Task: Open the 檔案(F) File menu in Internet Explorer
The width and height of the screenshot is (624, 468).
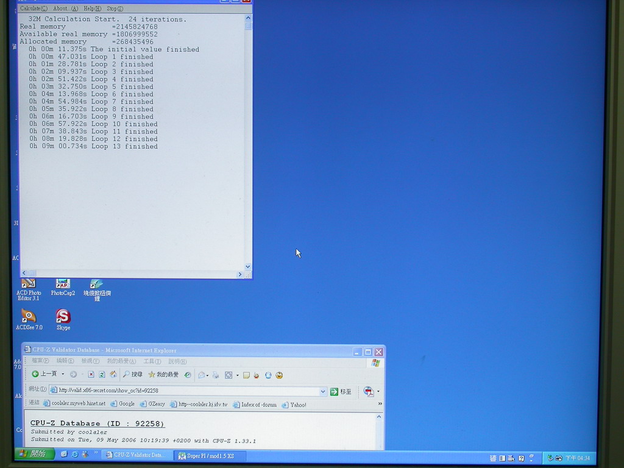Action: [40, 361]
